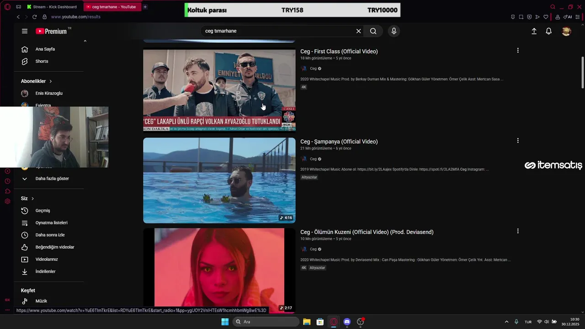Open title 'Ceg - First Class (Official Video)'
Viewport: 585px width, 329px height.
339,51
